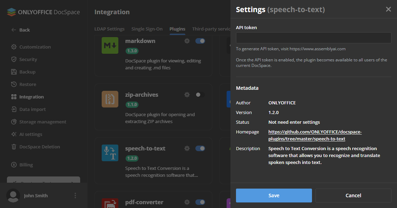Open Customization gear icon in sidebar
The width and height of the screenshot is (397, 208).
(14, 47)
